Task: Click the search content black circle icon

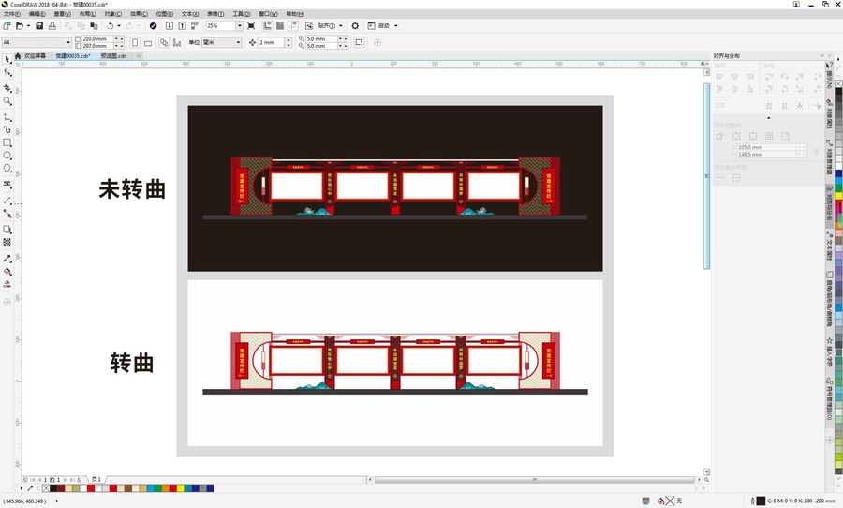Action: coord(154,26)
